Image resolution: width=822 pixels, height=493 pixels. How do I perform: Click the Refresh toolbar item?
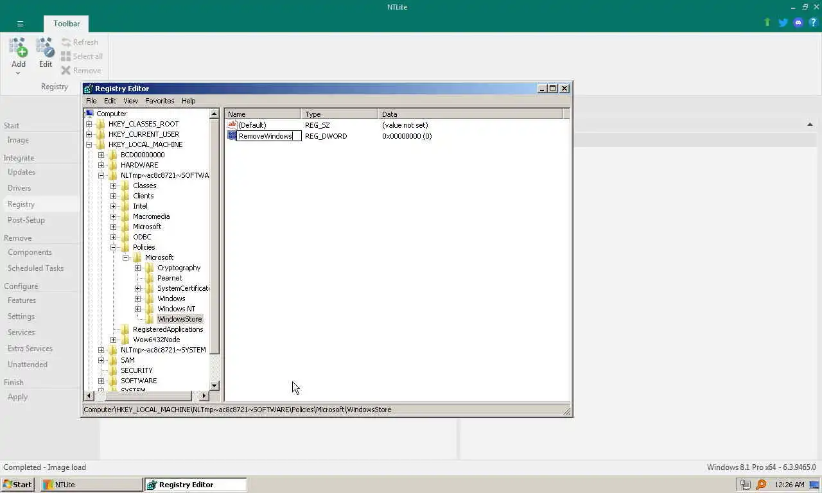80,42
